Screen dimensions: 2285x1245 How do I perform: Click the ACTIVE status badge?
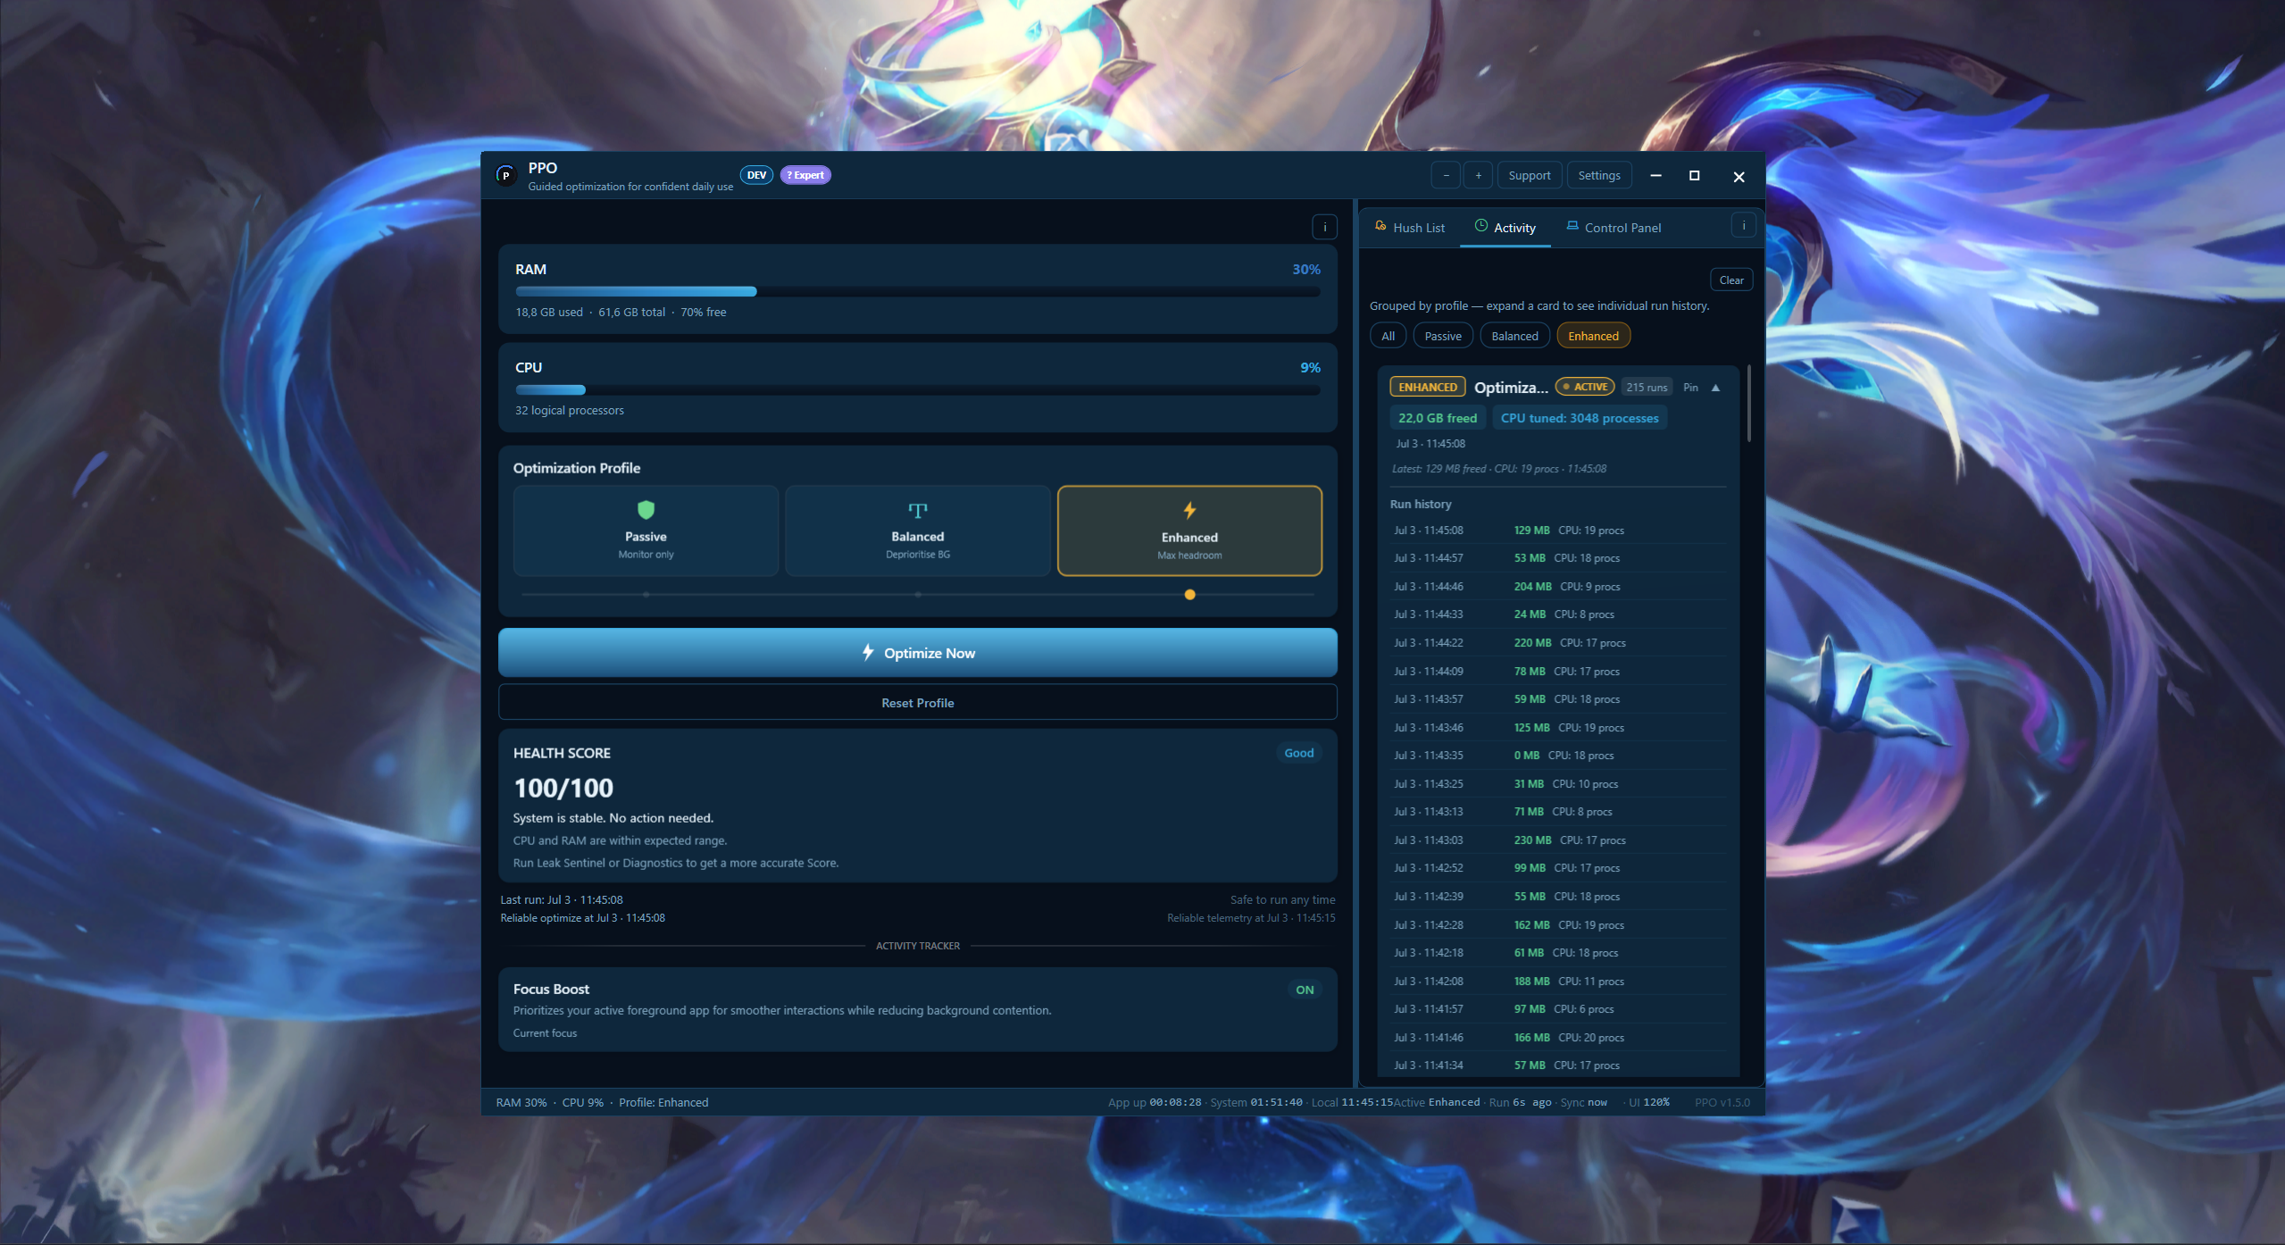coord(1585,387)
